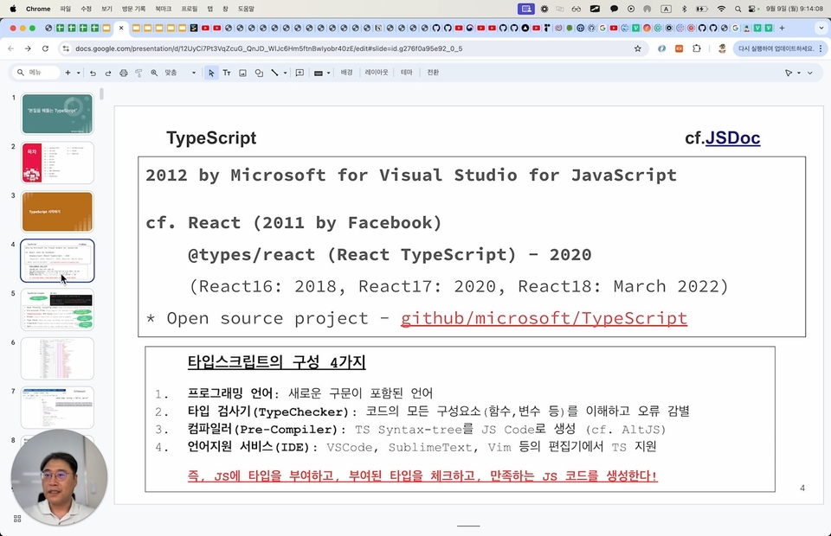The image size is (831, 536).
Task: Click the add comment icon
Action: pos(300,73)
